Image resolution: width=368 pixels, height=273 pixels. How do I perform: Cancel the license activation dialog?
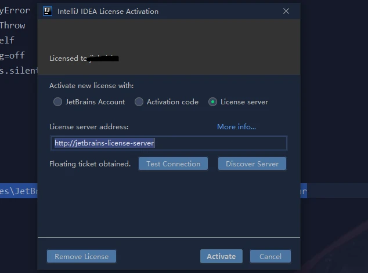(x=270, y=256)
